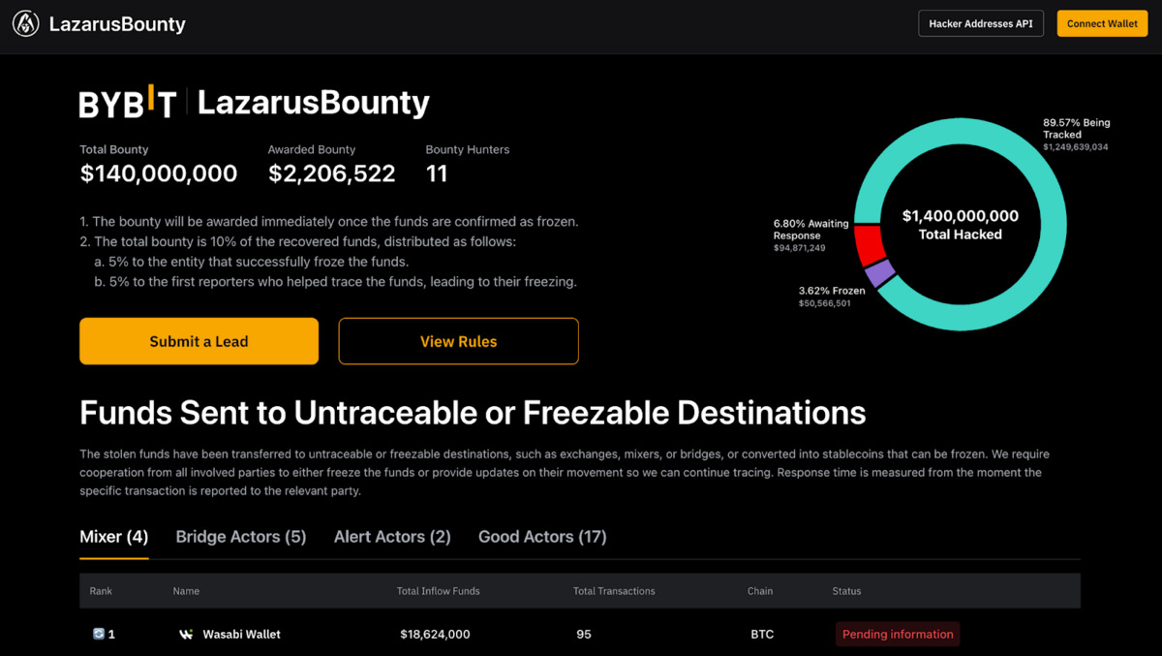Viewport: 1162px width, 656px height.
Task: Open the Good Actors (17) tab
Action: click(542, 537)
